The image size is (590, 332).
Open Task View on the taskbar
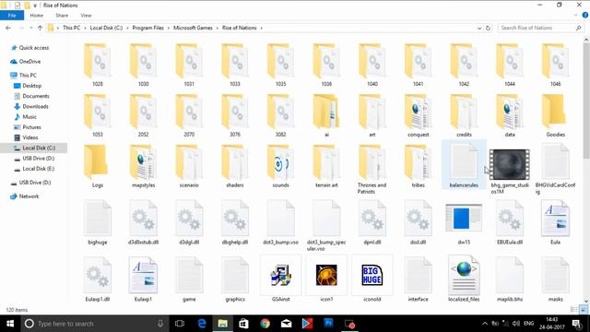pos(180,324)
